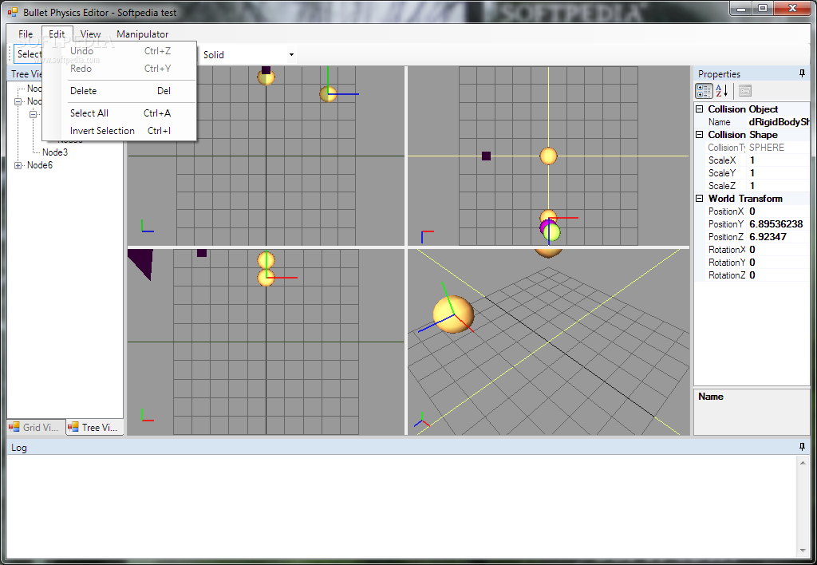The height and width of the screenshot is (565, 817).
Task: Select the large sphere in perspective viewport
Action: click(x=453, y=314)
